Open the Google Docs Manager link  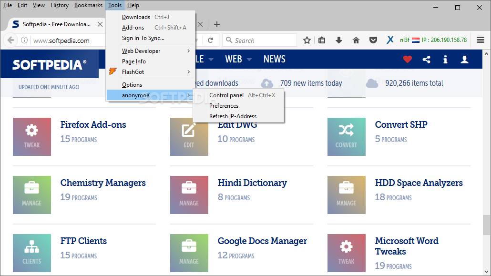point(262,241)
